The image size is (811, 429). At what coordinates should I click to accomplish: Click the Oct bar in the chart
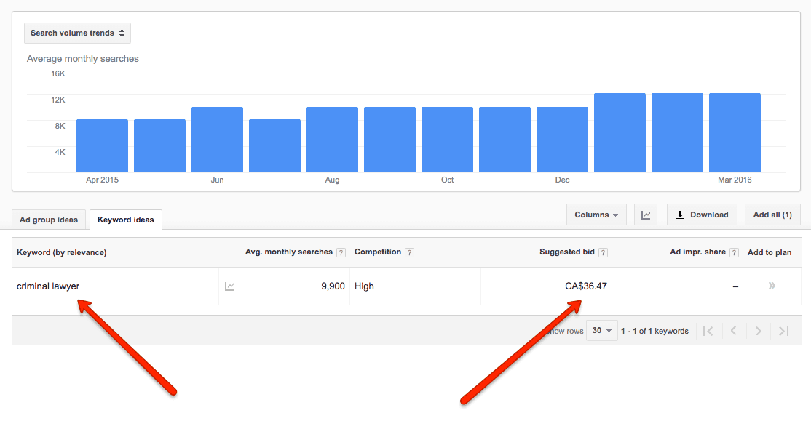point(448,140)
